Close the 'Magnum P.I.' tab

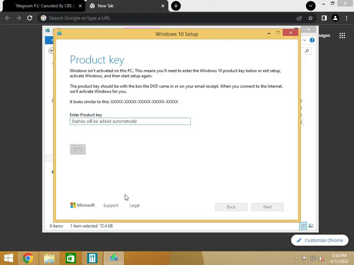pos(80,6)
